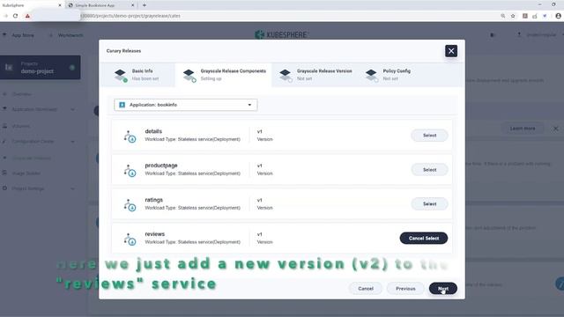Click the ratings service name
The width and height of the screenshot is (564, 317).
[x=153, y=200]
